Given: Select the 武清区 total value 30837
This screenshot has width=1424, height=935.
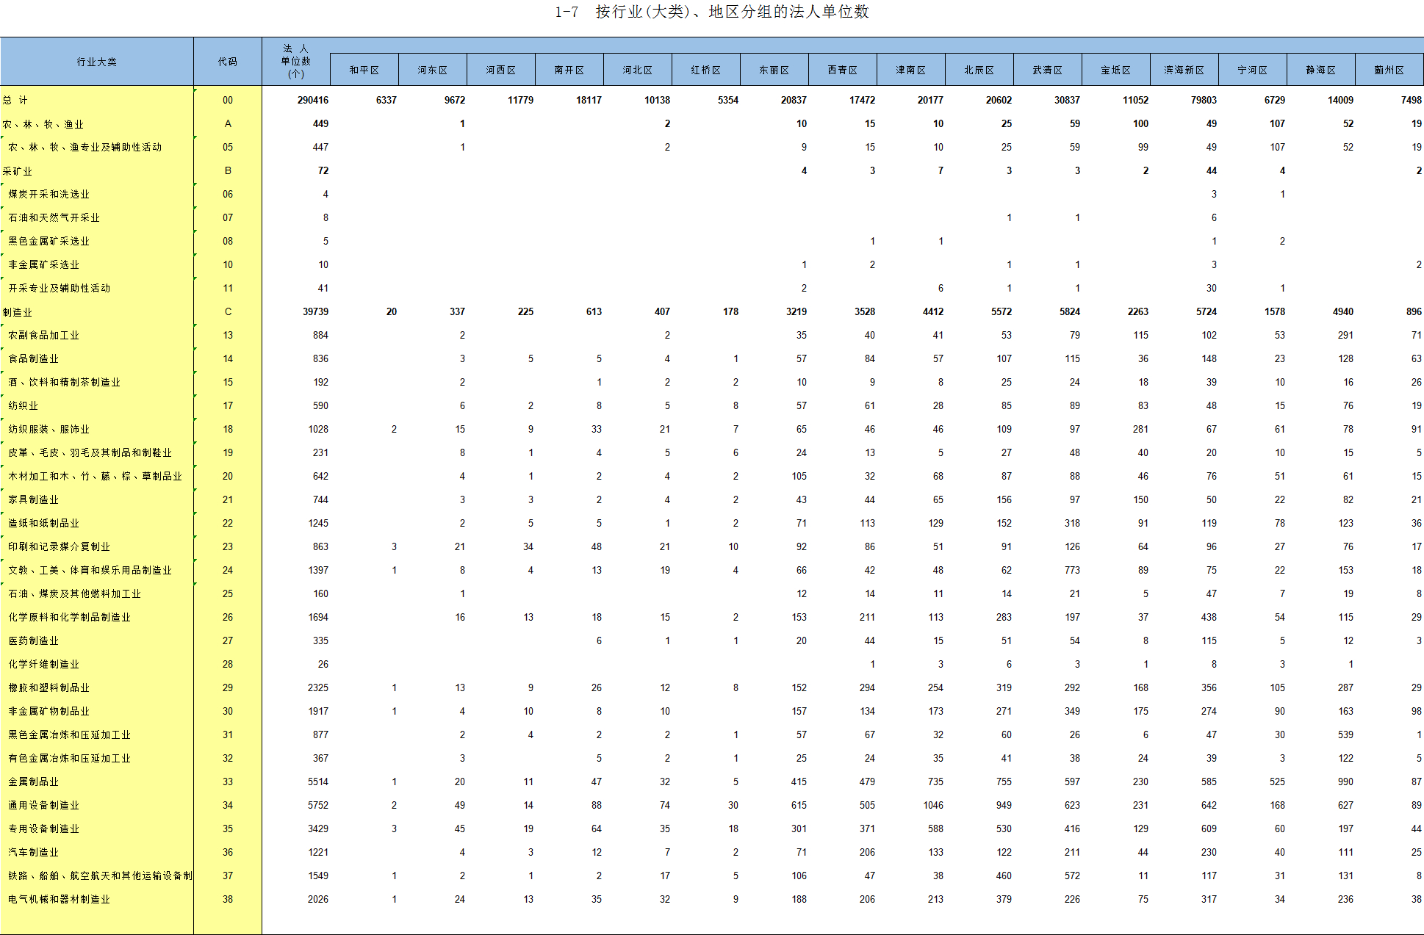Looking at the screenshot, I should tap(1067, 100).
